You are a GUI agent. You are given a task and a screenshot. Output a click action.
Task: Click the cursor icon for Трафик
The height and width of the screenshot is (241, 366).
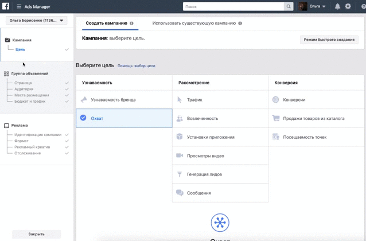[x=179, y=100]
